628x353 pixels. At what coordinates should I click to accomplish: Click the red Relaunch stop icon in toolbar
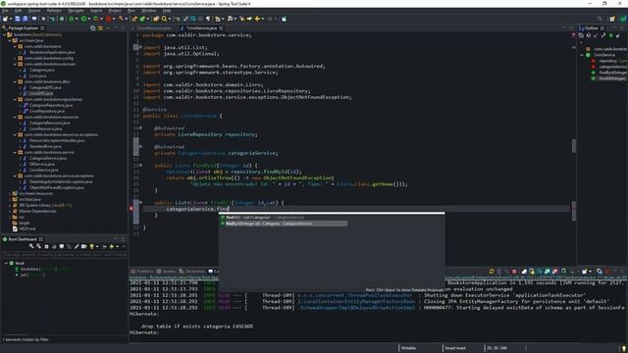pyautogui.click(x=108, y=19)
